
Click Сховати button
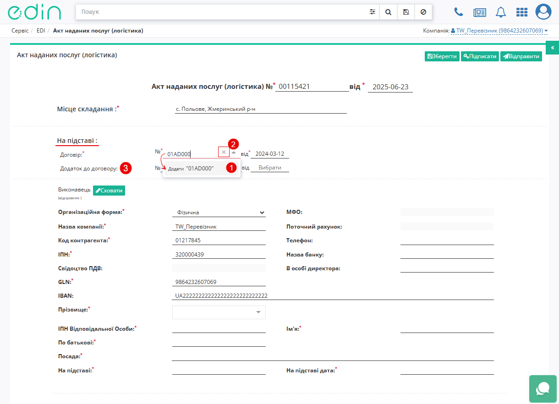tap(109, 191)
